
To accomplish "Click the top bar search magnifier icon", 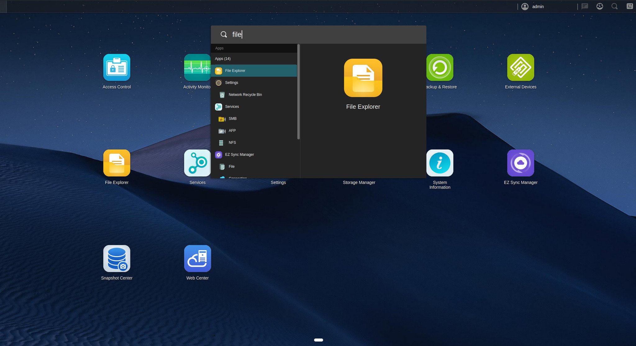I will pyautogui.click(x=614, y=7).
